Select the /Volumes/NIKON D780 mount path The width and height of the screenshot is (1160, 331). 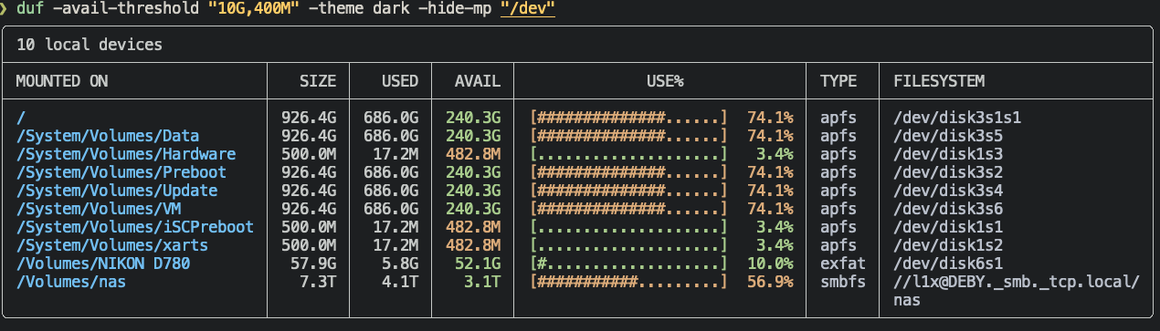click(103, 264)
